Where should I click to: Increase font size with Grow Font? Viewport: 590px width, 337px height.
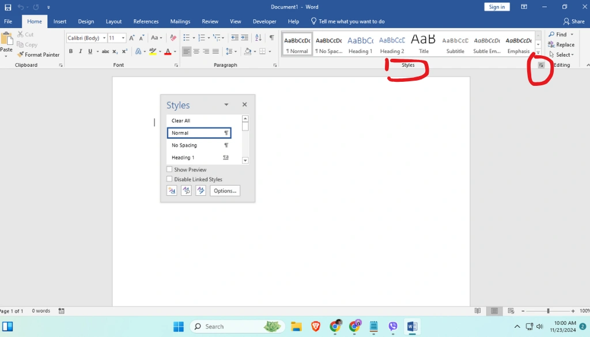pos(132,37)
